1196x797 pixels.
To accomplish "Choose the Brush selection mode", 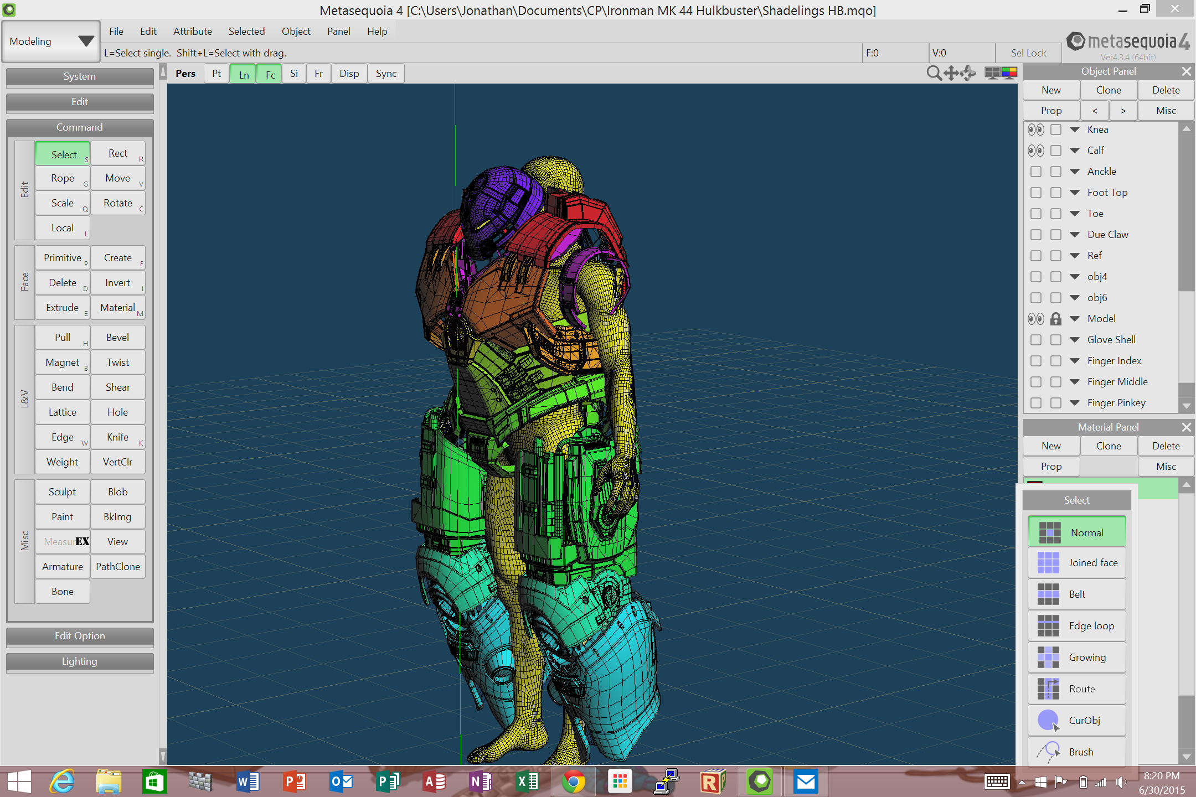I will (x=1076, y=752).
